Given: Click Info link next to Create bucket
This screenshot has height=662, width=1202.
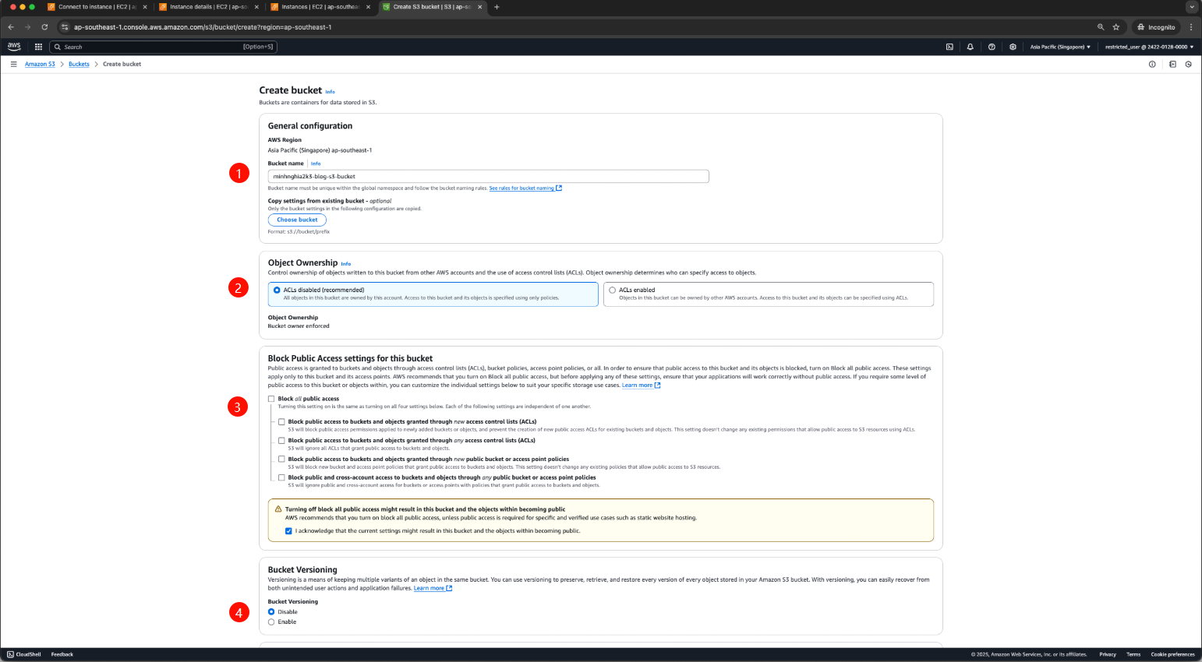Looking at the screenshot, I should tap(330, 92).
